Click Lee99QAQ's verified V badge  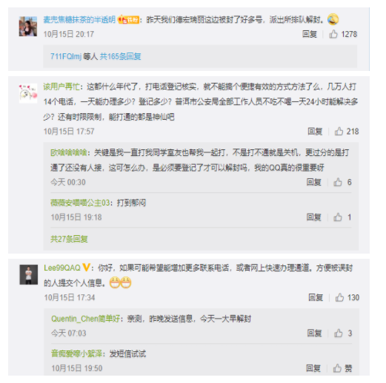pyautogui.click(x=86, y=268)
